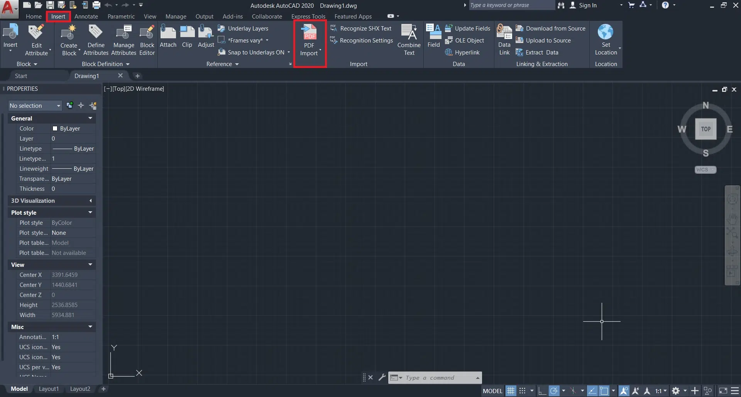Click the Color ByLayer swatch

(x=55, y=129)
